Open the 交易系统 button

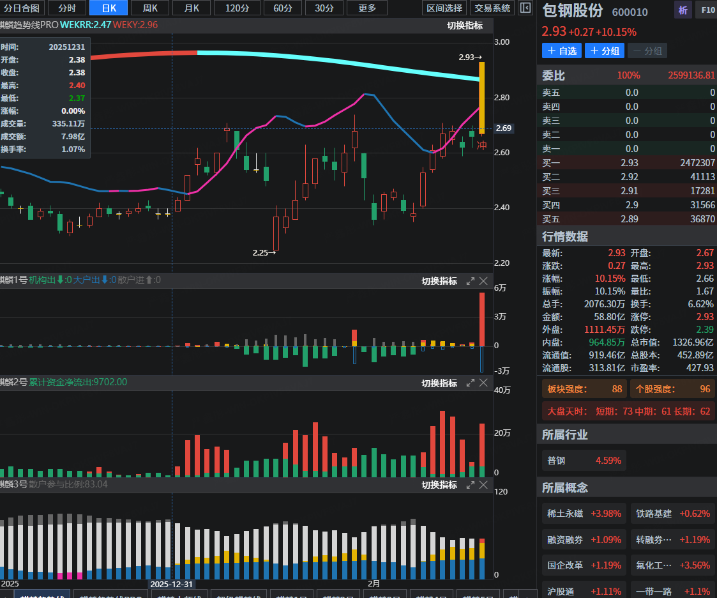[x=492, y=8]
